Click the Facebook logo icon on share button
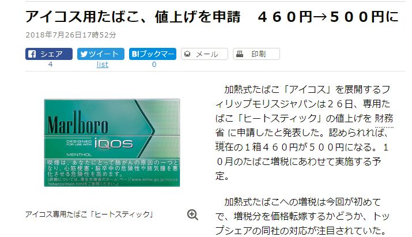 point(32,54)
